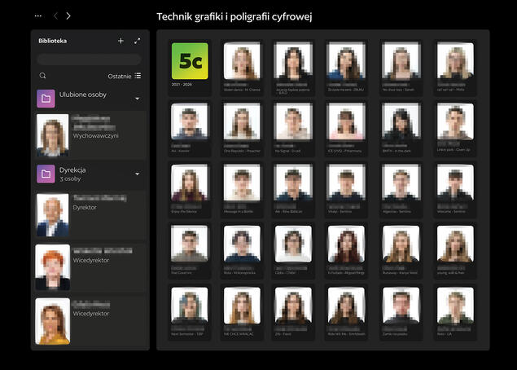Change the Ostatnie sort order
Screen dimensions: 517x370
tap(120, 77)
